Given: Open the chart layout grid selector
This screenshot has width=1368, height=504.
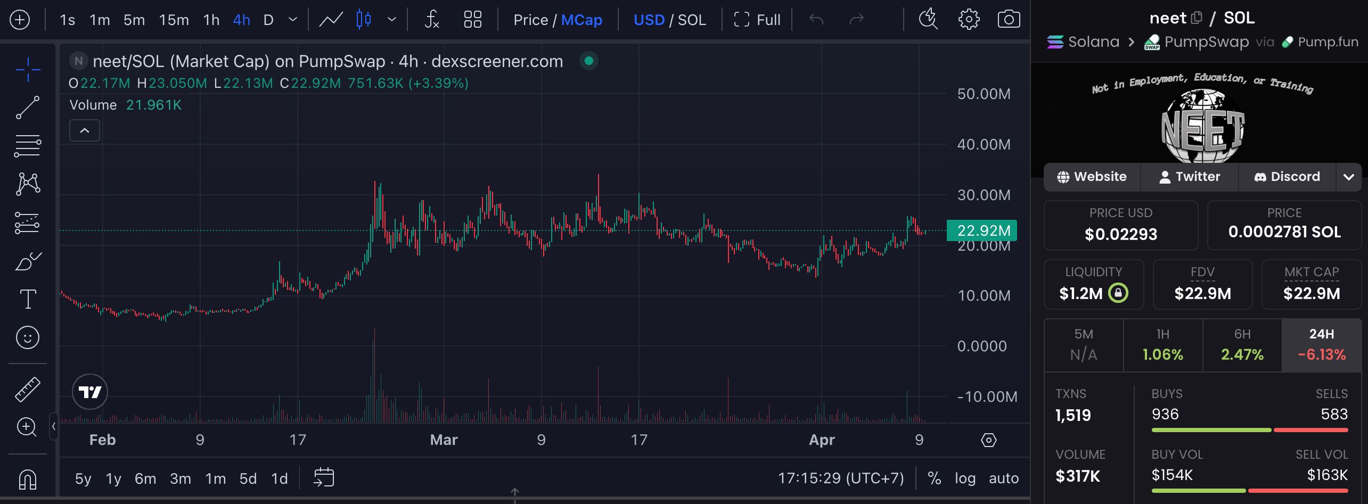Looking at the screenshot, I should (x=473, y=20).
